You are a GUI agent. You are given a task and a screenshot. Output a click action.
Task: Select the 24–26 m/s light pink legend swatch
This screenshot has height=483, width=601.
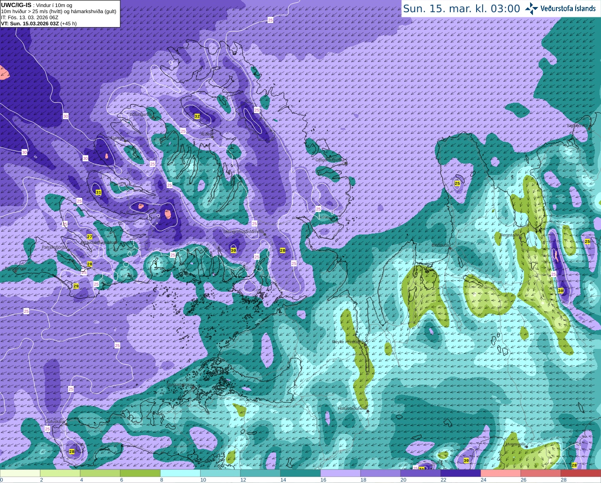coord(501,473)
